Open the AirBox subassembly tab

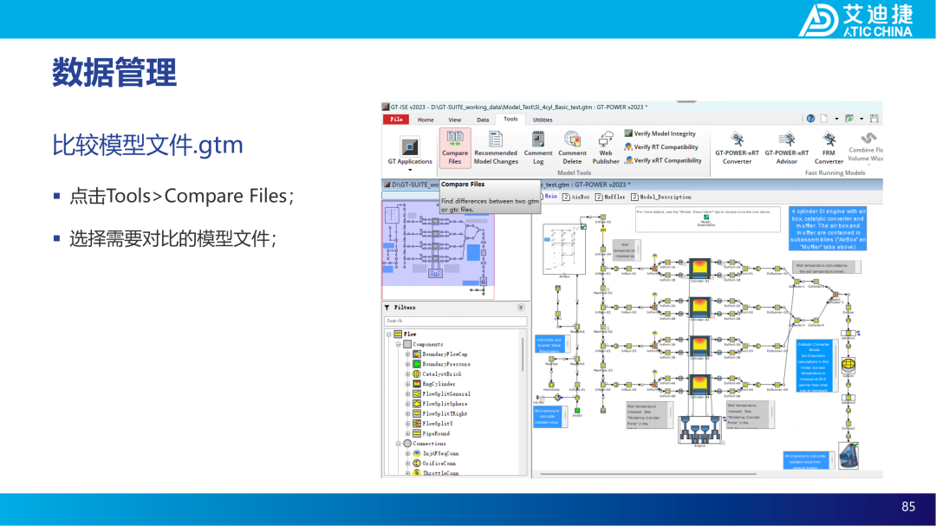[576, 197]
